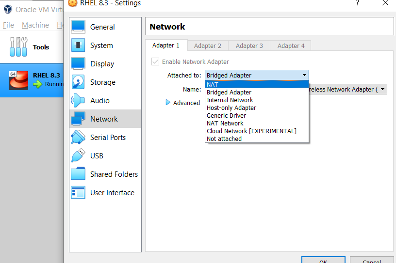This screenshot has width=396, height=263.
Task: Collapse the Attached to dropdown arrow
Action: [x=304, y=75]
